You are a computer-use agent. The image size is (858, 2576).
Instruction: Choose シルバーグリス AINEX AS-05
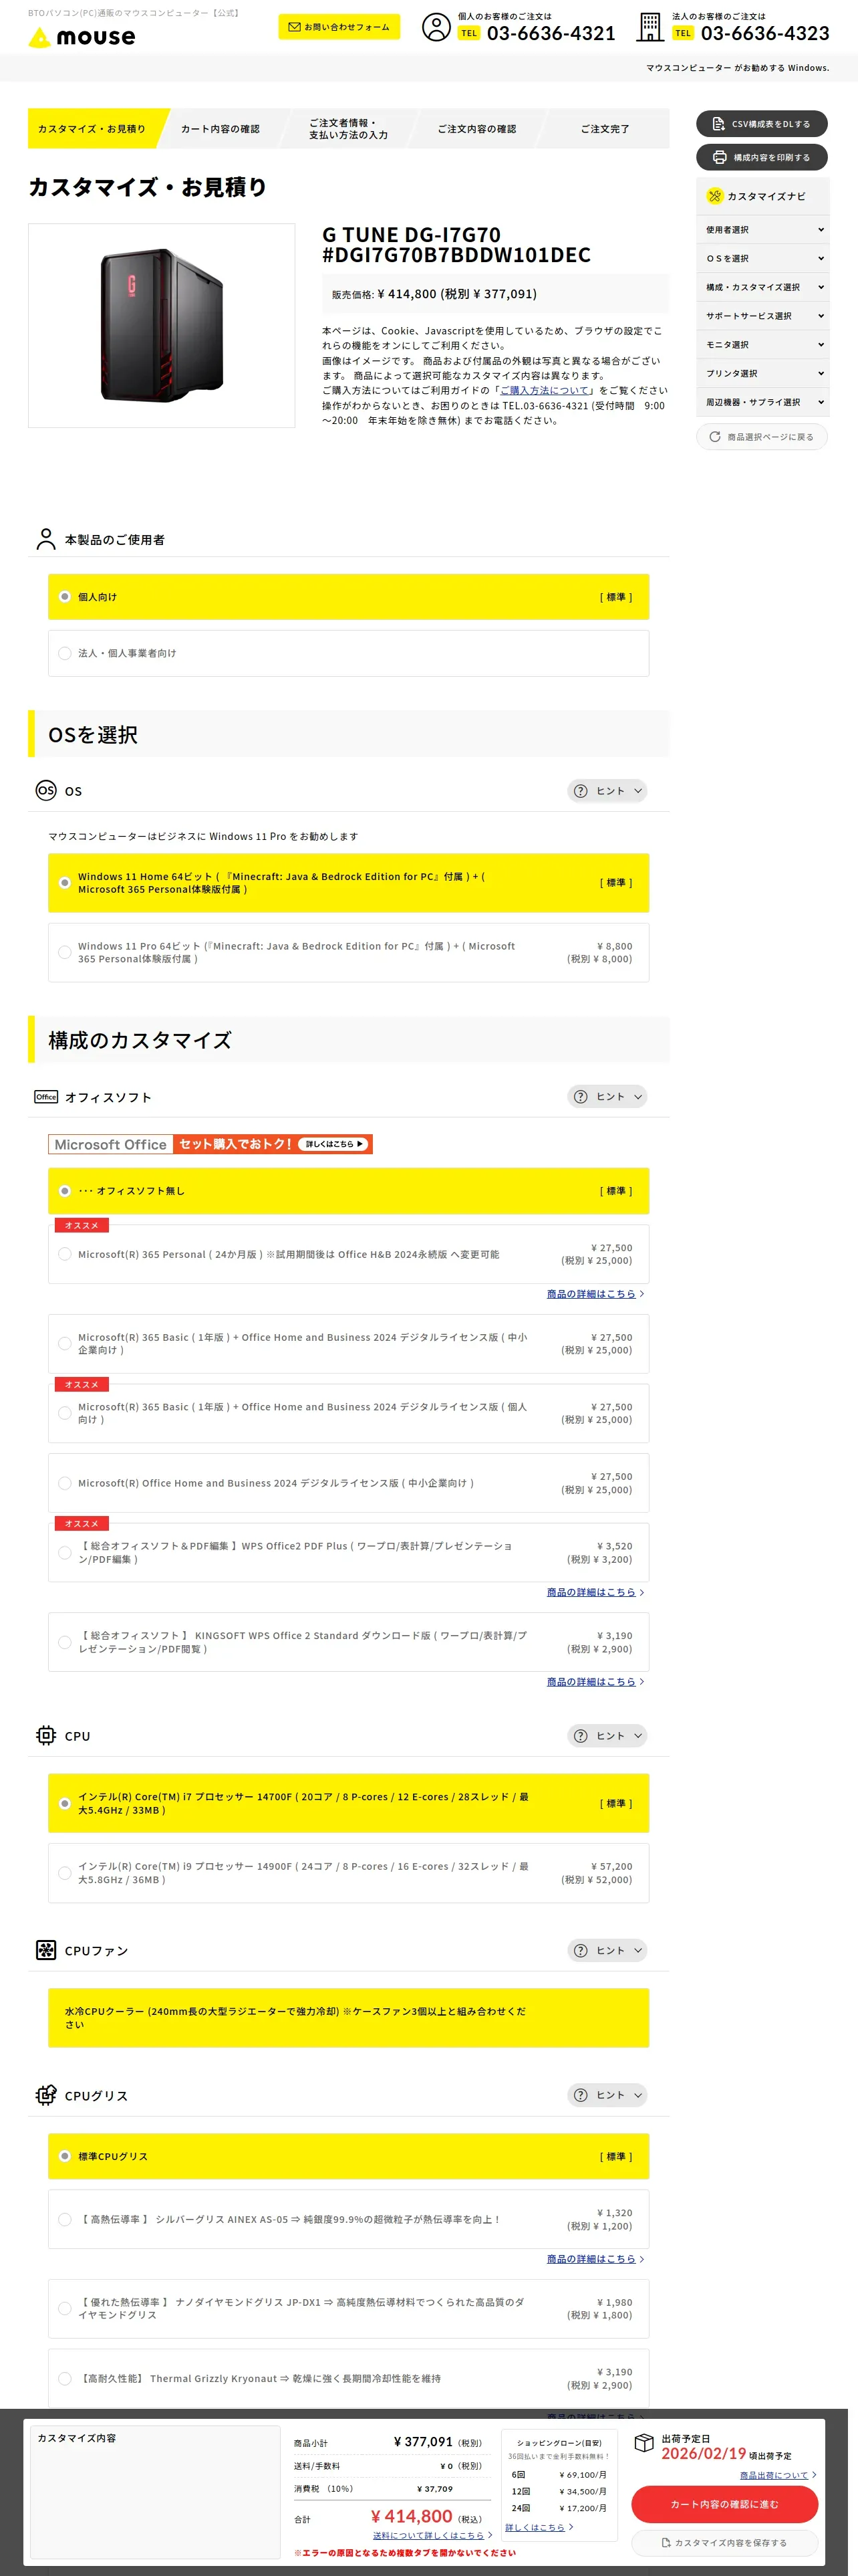(x=349, y=2219)
